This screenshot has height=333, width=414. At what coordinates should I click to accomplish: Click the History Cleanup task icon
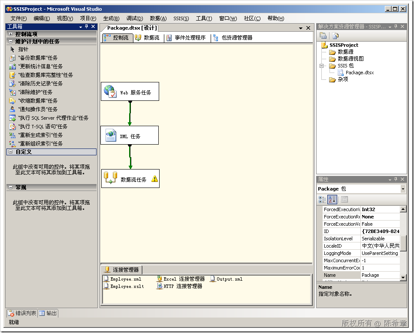12,84
